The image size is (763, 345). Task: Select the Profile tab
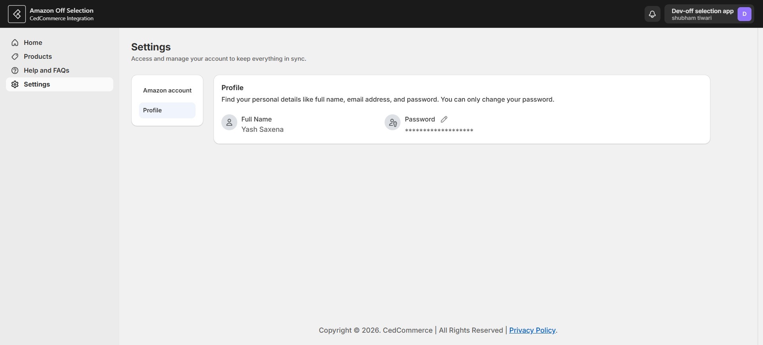click(x=167, y=110)
